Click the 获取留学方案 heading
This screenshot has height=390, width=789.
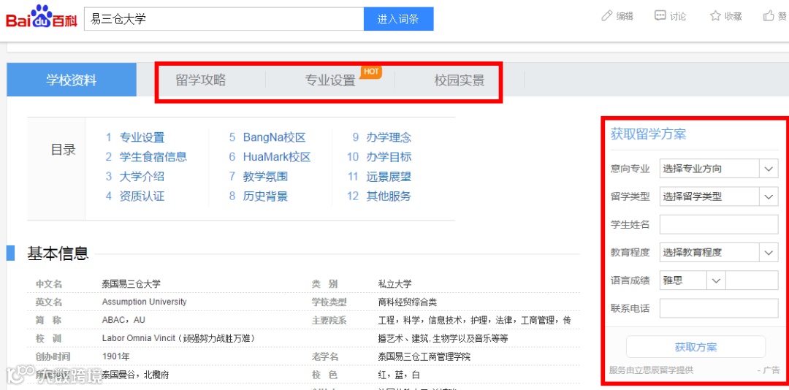[x=648, y=134]
